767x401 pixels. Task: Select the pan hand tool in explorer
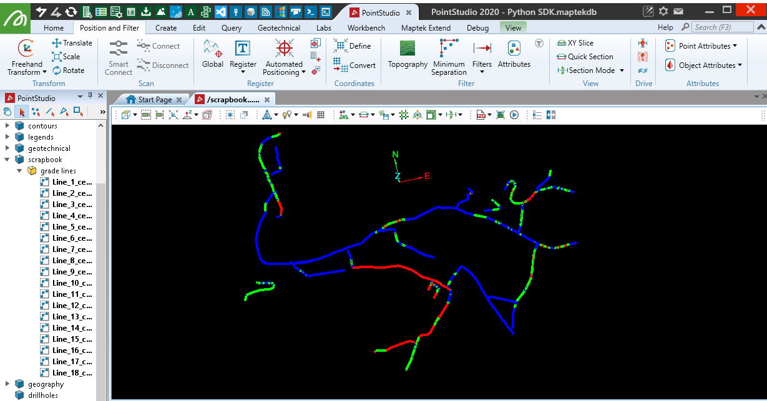click(7, 112)
